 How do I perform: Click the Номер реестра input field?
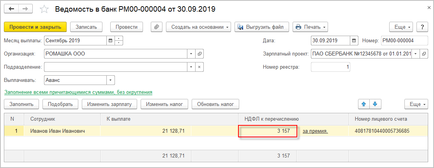tap(330, 67)
